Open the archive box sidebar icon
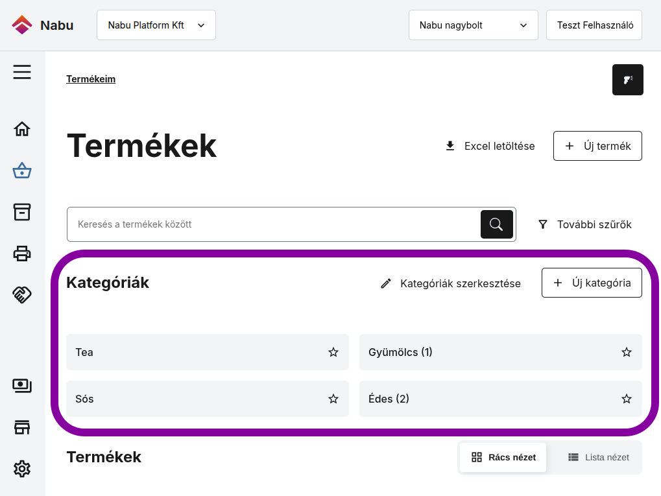Image resolution: width=661 pixels, height=496 pixels. [22, 212]
